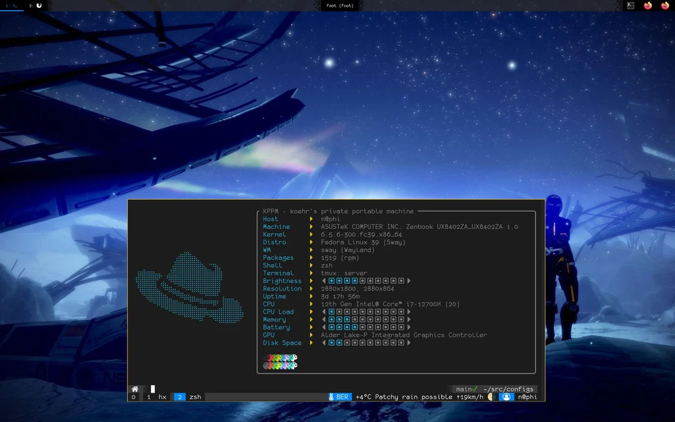This screenshot has height=422, width=675.
Task: Switch to the zsh tmux window
Action: click(194, 396)
